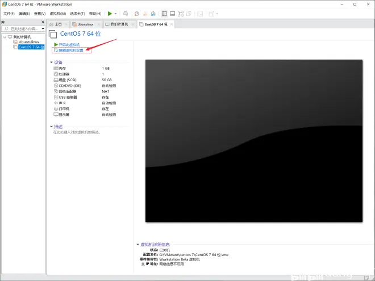Viewport: 375px width, 281px height.
Task: Click the CD/DVD (IDE) device icon
Action: click(x=56, y=86)
